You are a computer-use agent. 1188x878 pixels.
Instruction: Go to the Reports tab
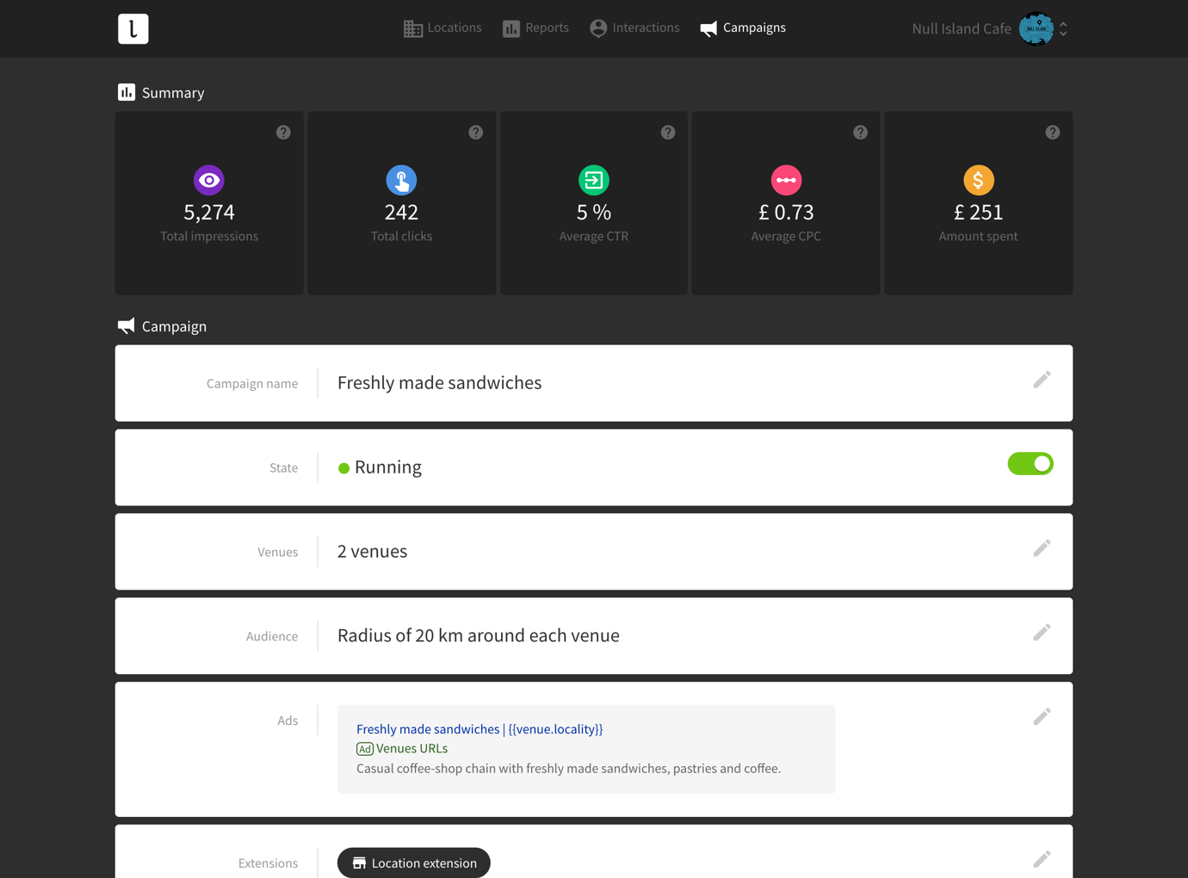[535, 28]
